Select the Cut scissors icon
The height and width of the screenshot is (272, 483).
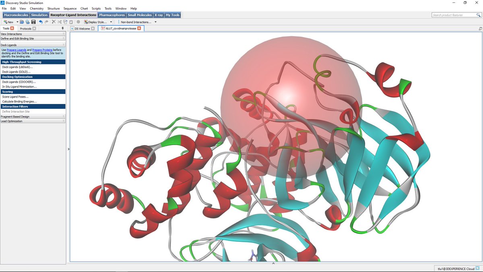click(x=60, y=22)
